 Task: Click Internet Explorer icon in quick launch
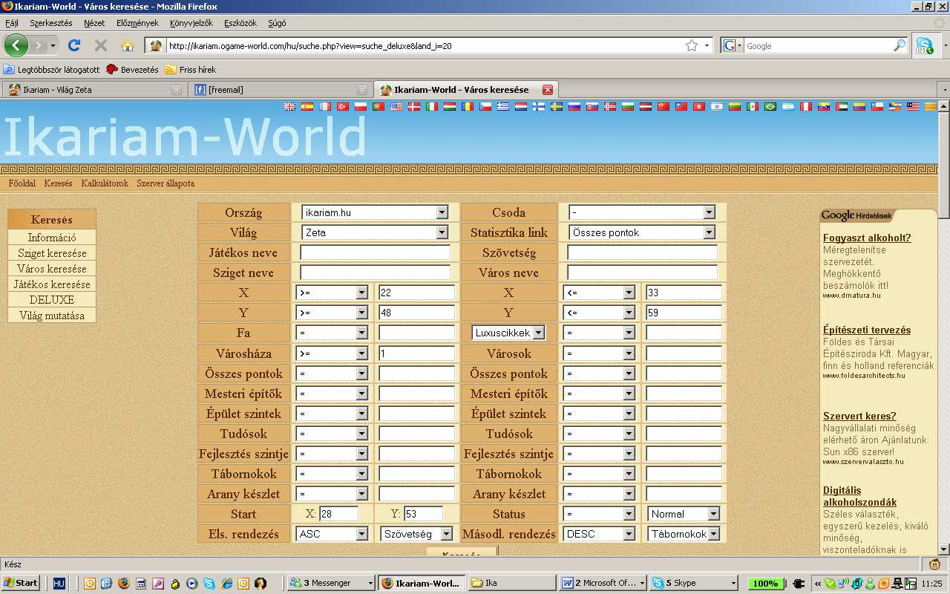(x=226, y=583)
